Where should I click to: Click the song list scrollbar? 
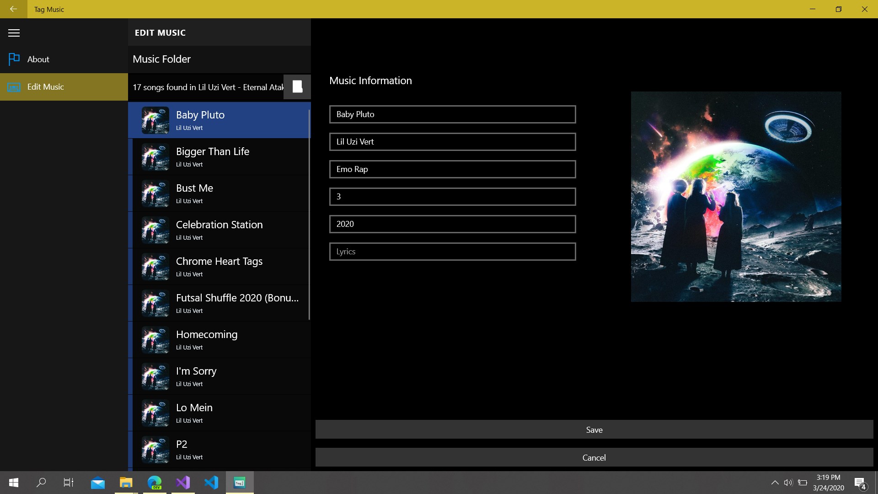pyautogui.click(x=309, y=215)
